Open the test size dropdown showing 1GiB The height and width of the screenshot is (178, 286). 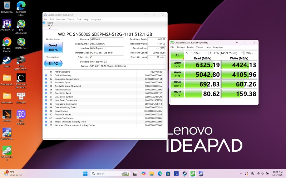tap(201, 53)
